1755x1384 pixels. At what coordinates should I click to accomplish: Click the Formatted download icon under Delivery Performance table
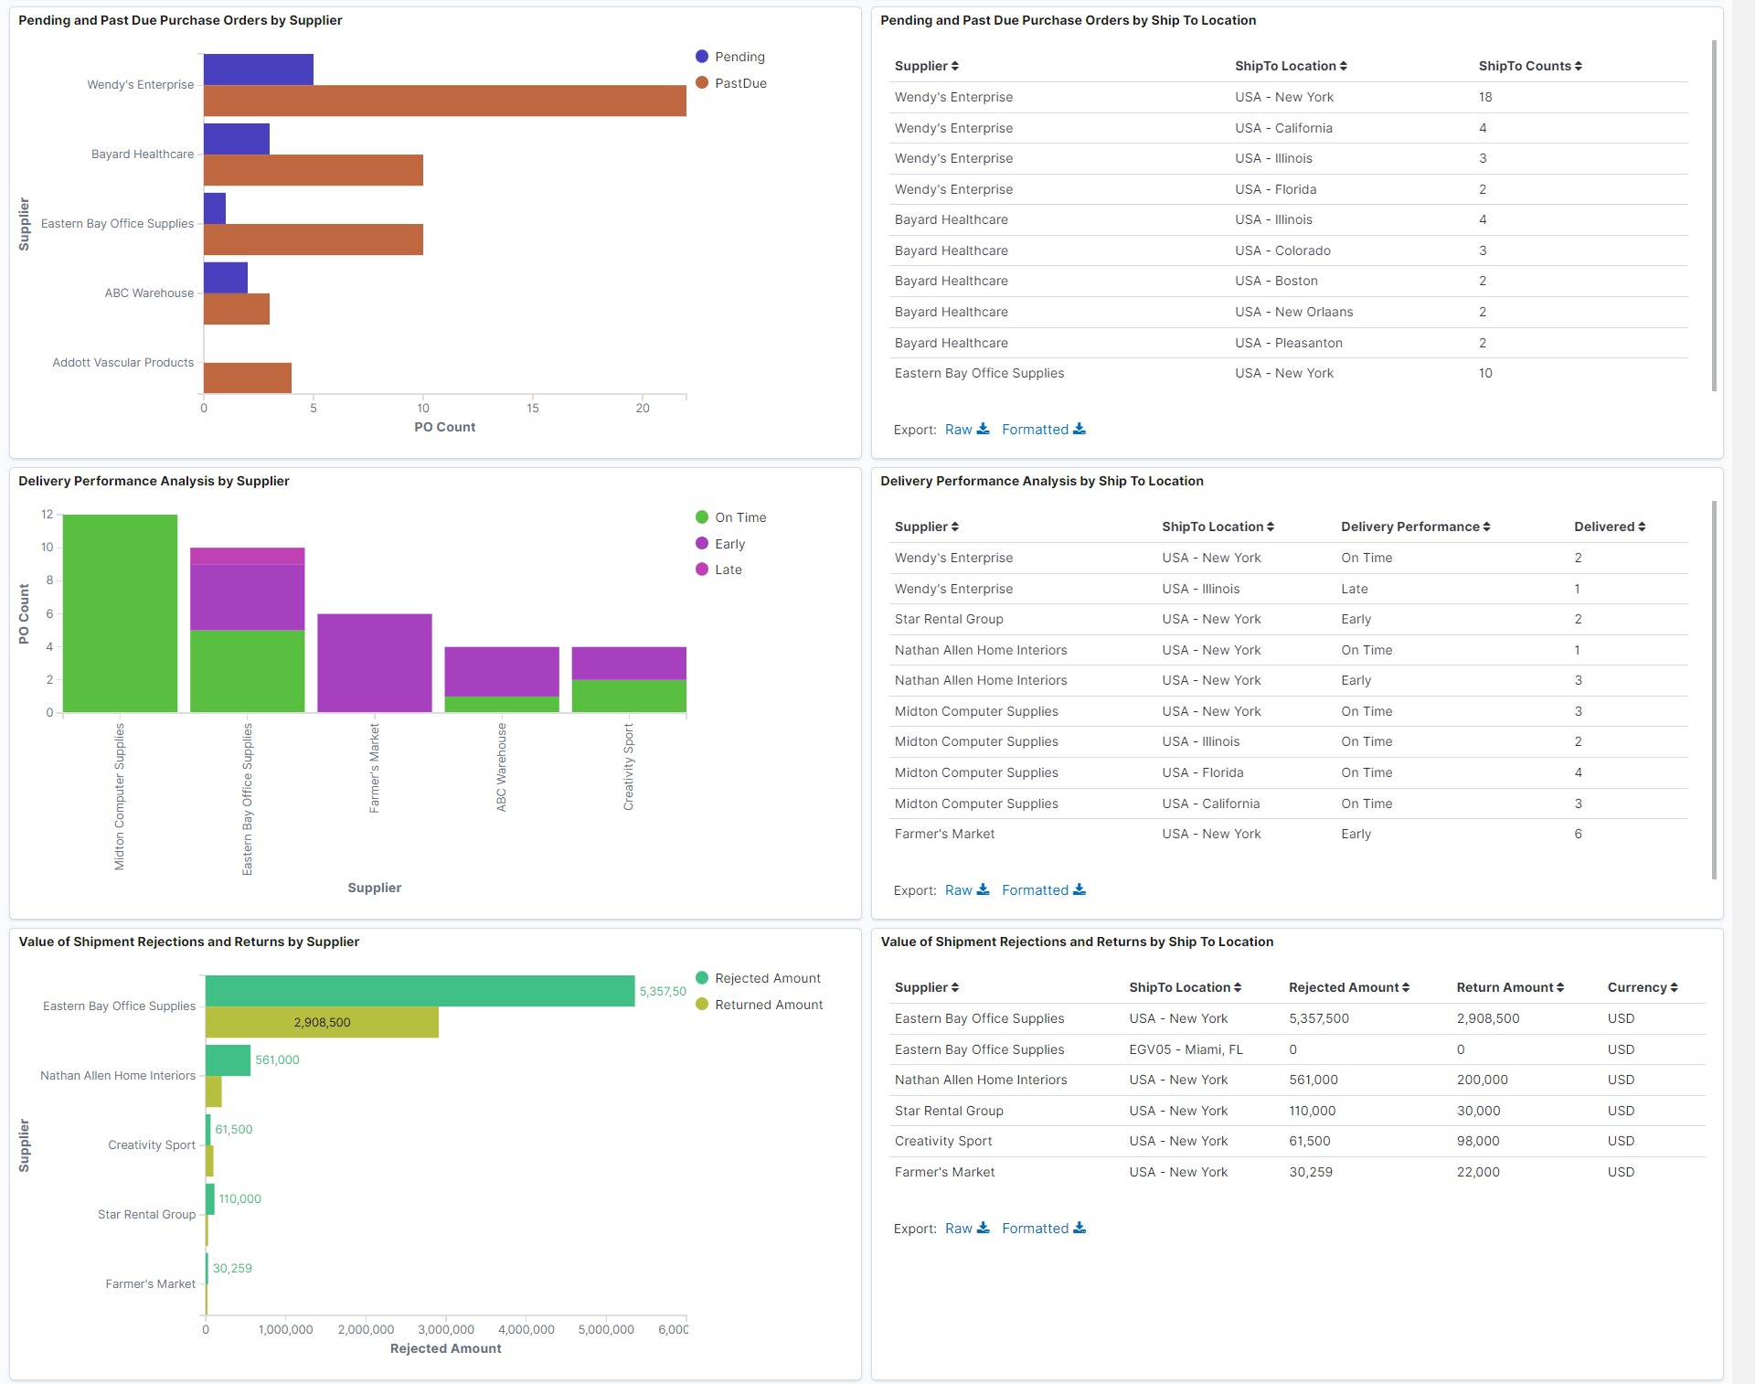[1080, 889]
